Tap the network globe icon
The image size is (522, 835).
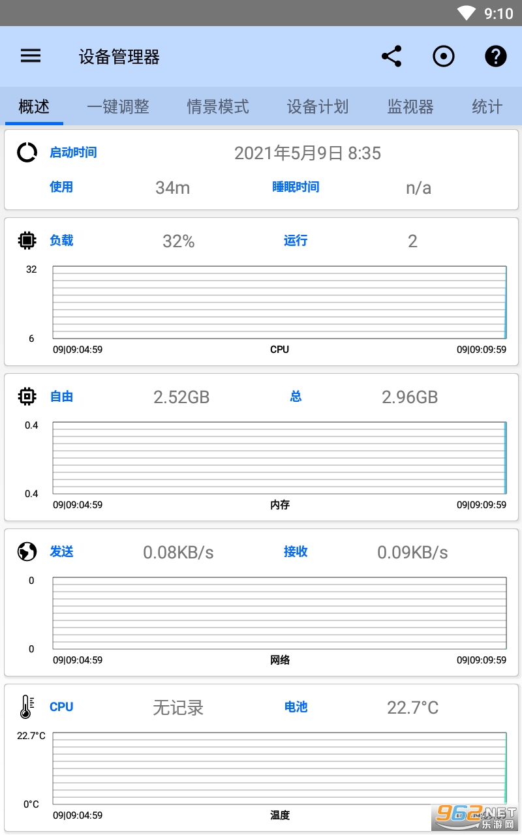pyautogui.click(x=27, y=552)
